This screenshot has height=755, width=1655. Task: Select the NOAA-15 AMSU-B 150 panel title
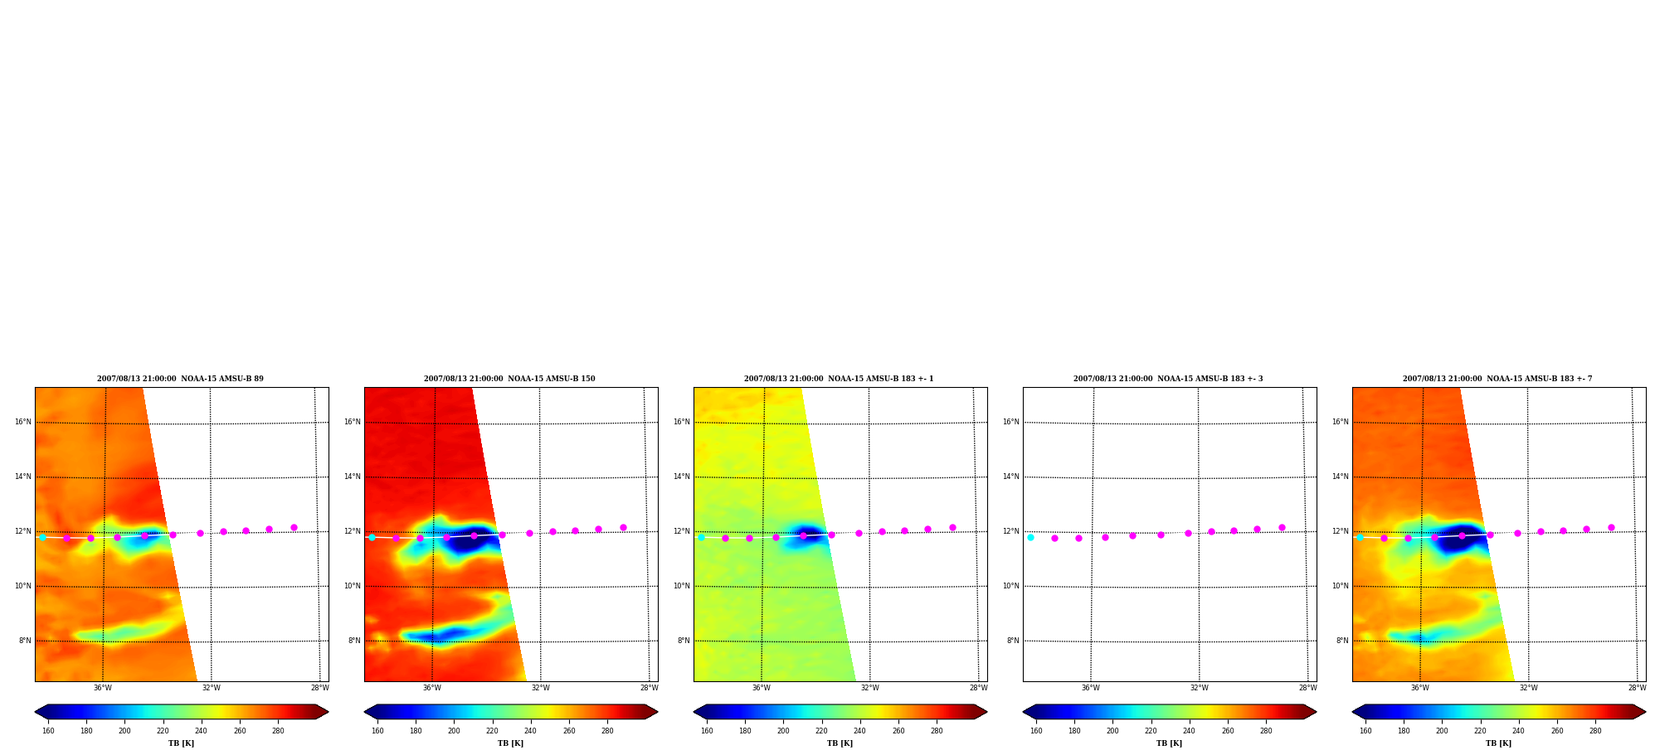click(x=509, y=379)
